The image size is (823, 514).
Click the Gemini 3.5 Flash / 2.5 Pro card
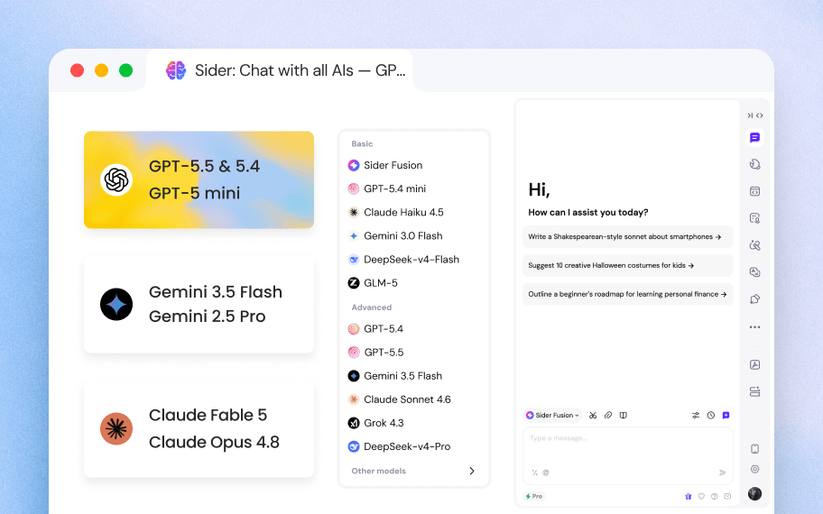(199, 304)
